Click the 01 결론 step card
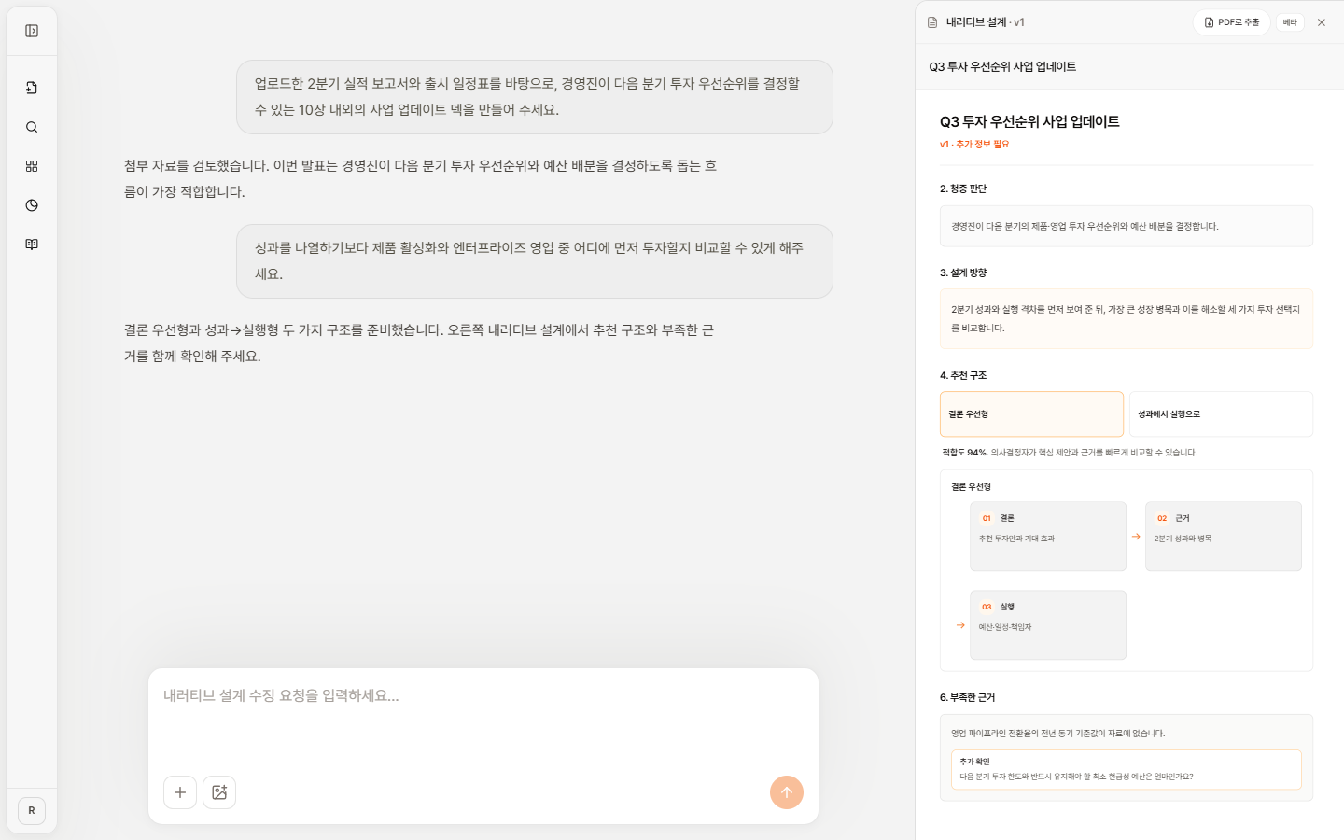1344x840 pixels. (1048, 537)
